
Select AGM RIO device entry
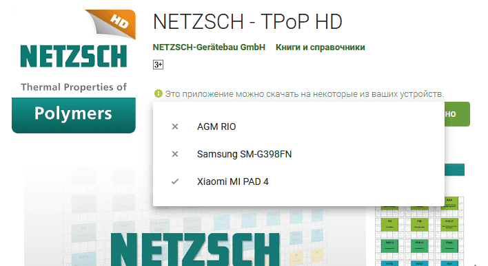pos(298,126)
